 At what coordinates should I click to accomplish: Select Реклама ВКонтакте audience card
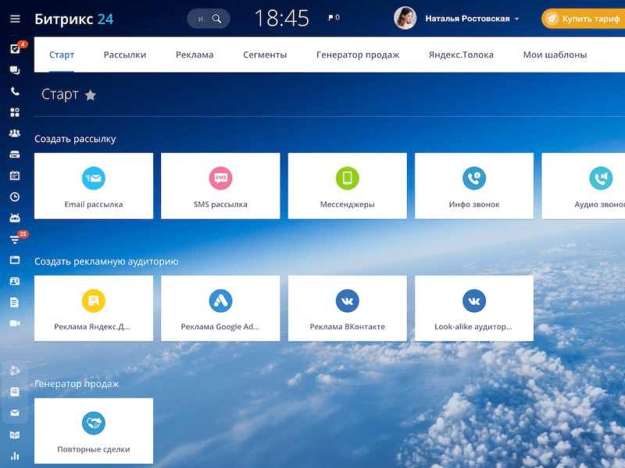[x=348, y=308]
